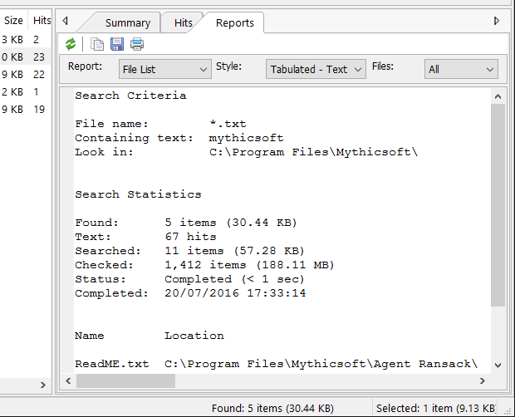Open the Style Tabulated - Text dropdown
Image resolution: width=515 pixels, height=417 pixels.
pos(316,69)
